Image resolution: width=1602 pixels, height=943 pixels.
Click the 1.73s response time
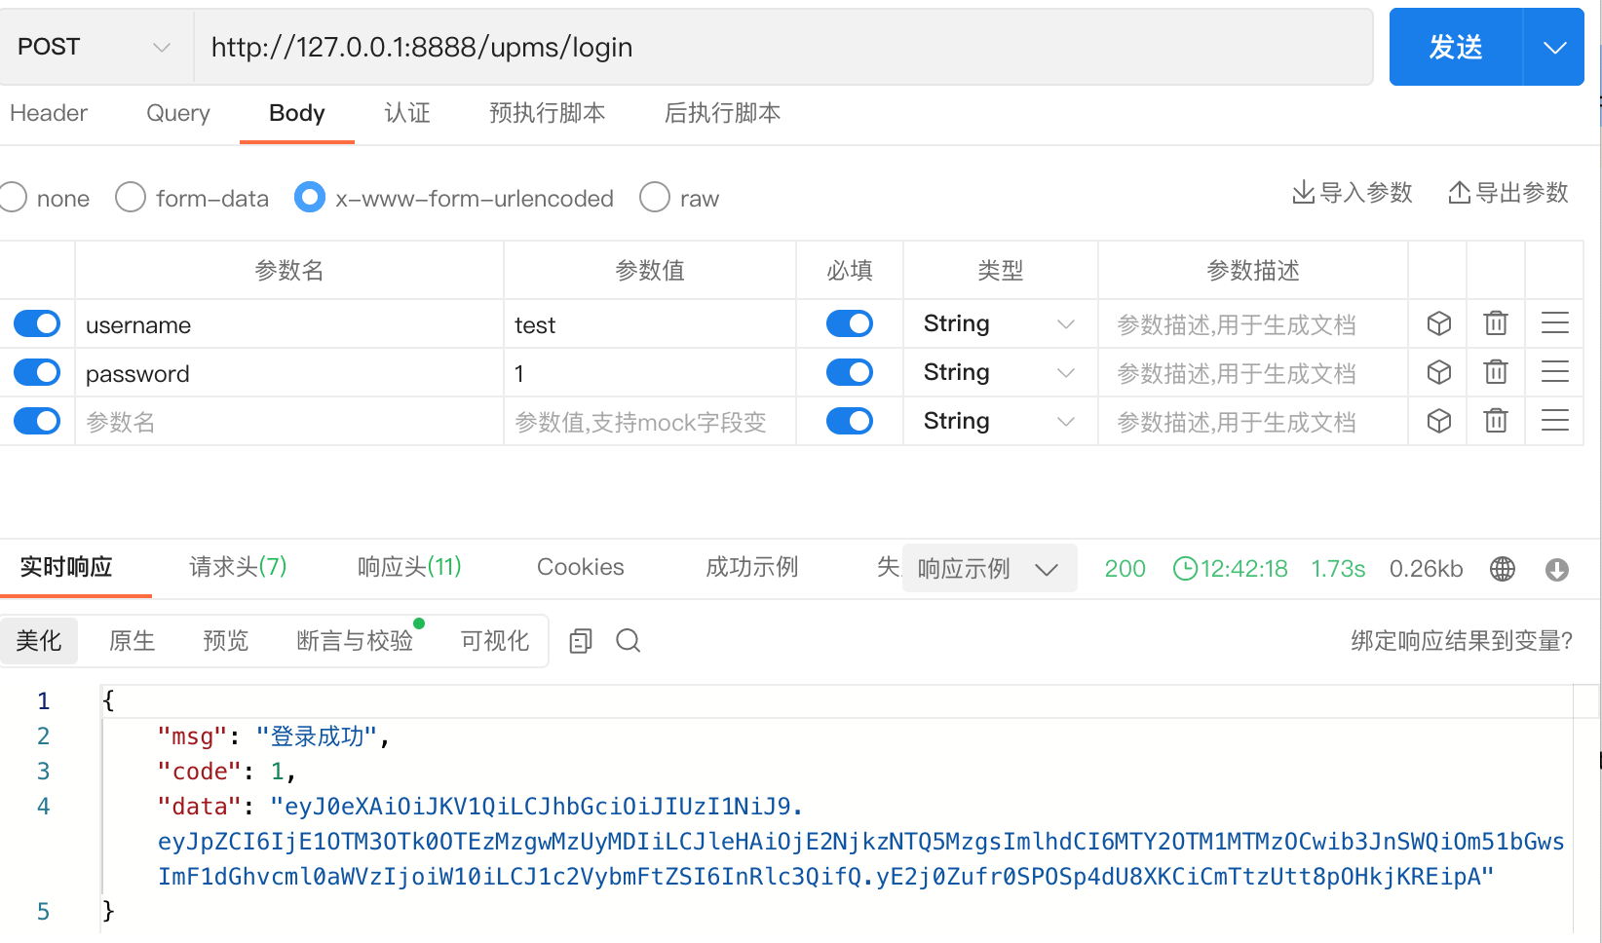pos(1338,569)
